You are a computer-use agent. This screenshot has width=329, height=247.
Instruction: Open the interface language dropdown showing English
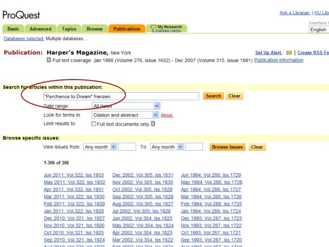click(319, 29)
